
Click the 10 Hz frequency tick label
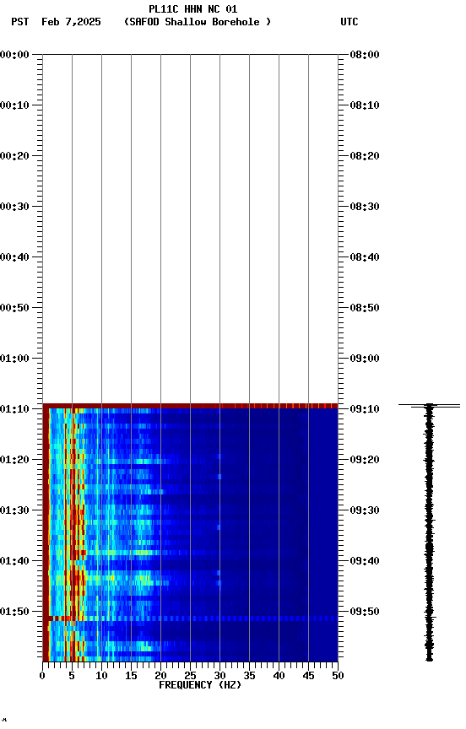point(101,676)
